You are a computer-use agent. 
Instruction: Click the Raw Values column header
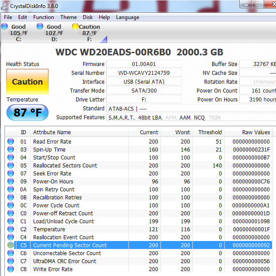point(248,132)
